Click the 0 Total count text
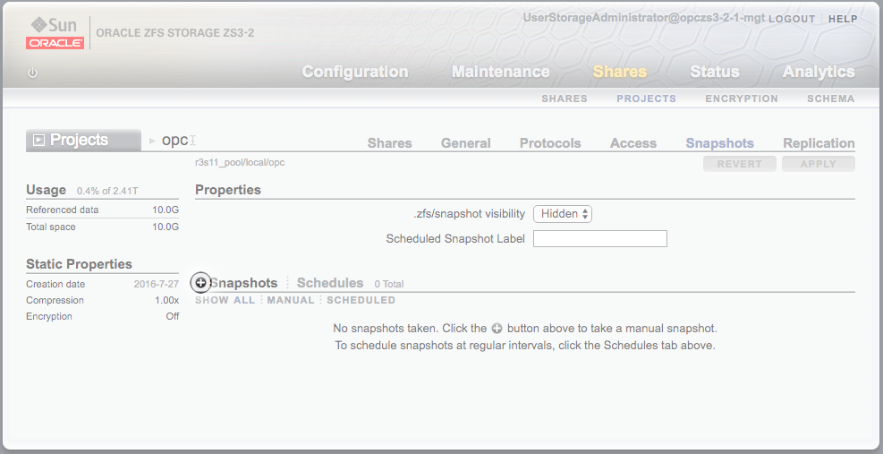 tap(389, 284)
